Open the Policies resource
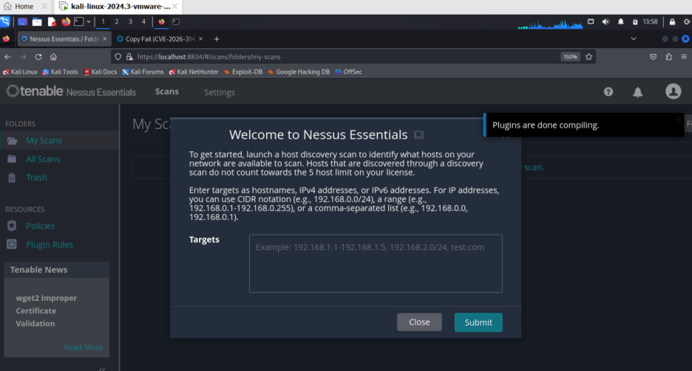The width and height of the screenshot is (692, 371). (x=41, y=226)
